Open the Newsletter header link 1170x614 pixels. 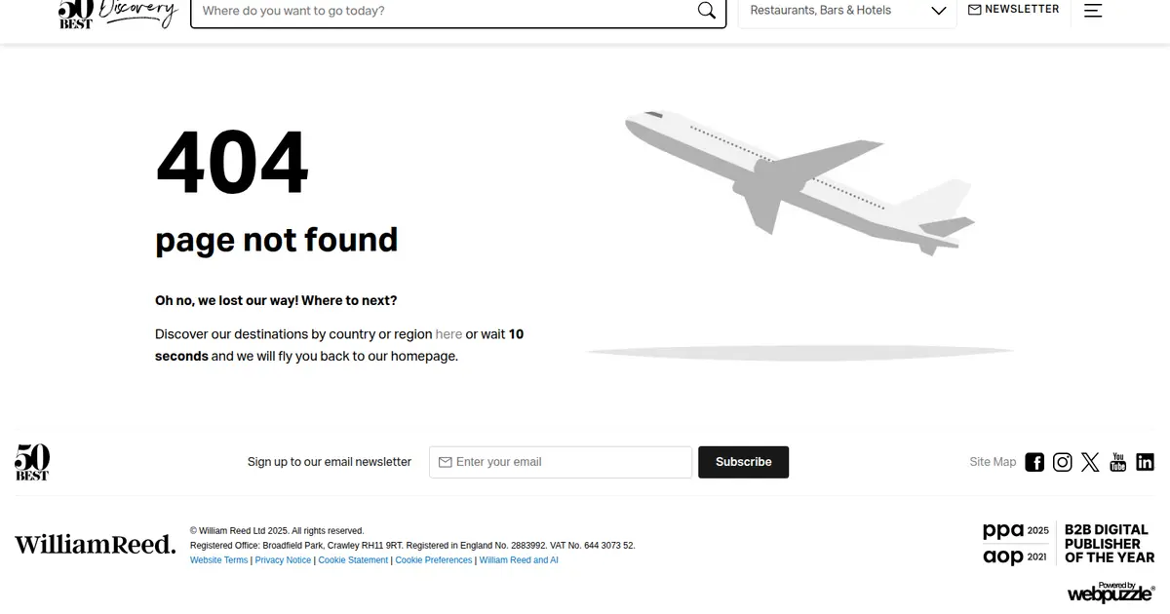click(x=1013, y=10)
